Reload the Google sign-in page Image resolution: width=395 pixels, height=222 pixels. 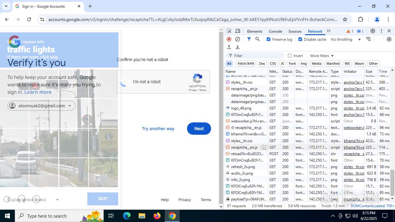pos(29,19)
